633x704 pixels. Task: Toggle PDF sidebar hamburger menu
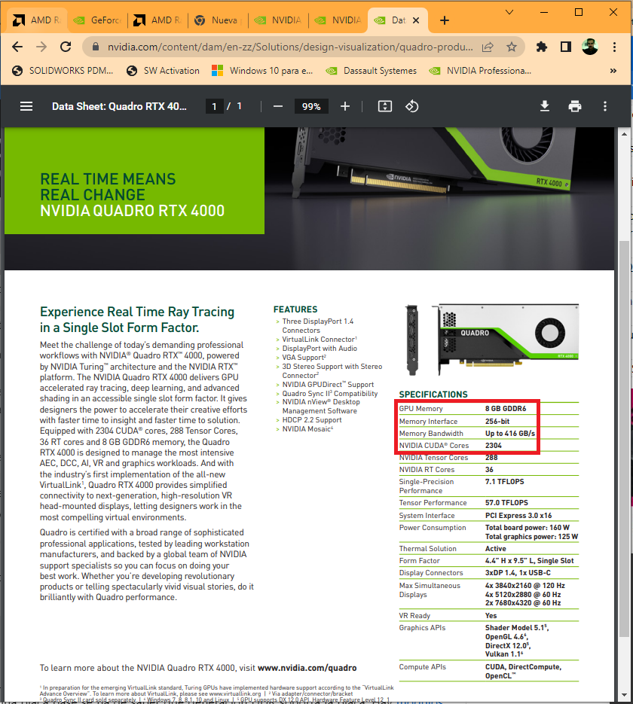26,106
